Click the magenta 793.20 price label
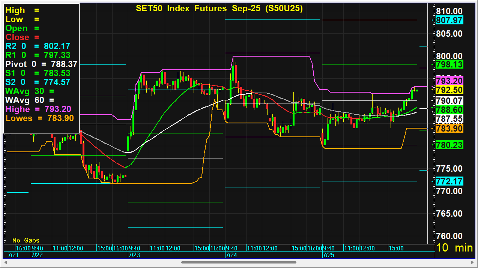 [449, 81]
